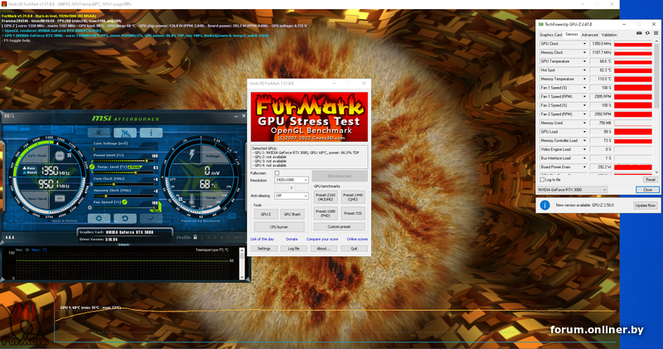Open FurMark Settings button

coord(264,249)
